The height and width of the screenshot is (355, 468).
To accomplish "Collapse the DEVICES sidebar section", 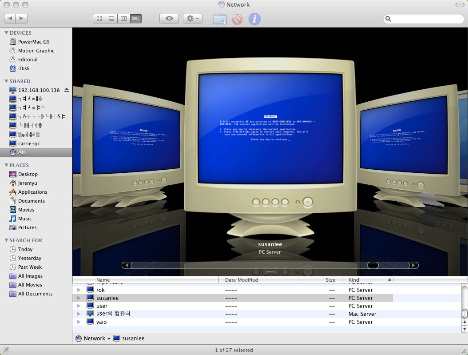I will tap(6, 32).
